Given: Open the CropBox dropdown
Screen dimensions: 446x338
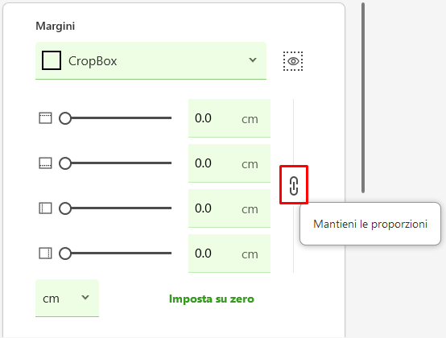Looking at the screenshot, I should click(x=151, y=61).
